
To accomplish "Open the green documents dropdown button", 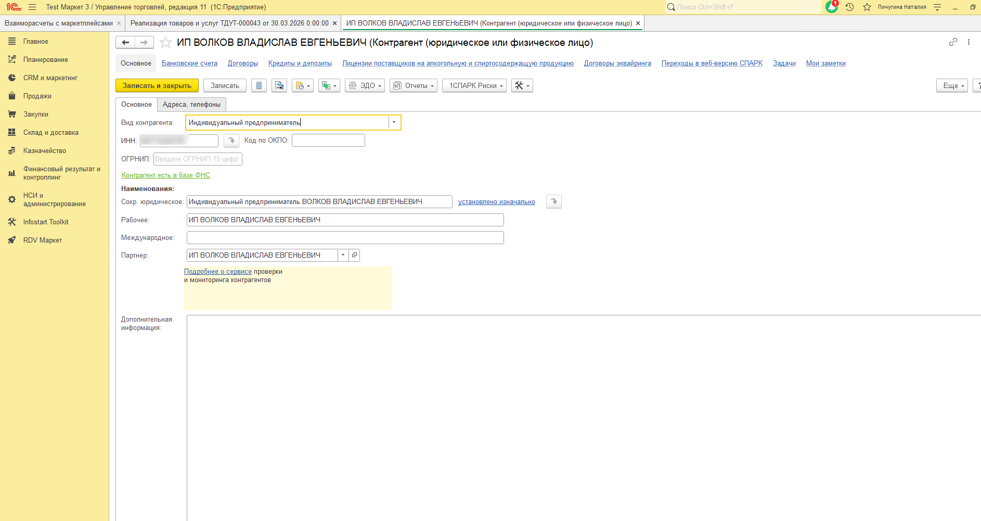I will point(329,86).
